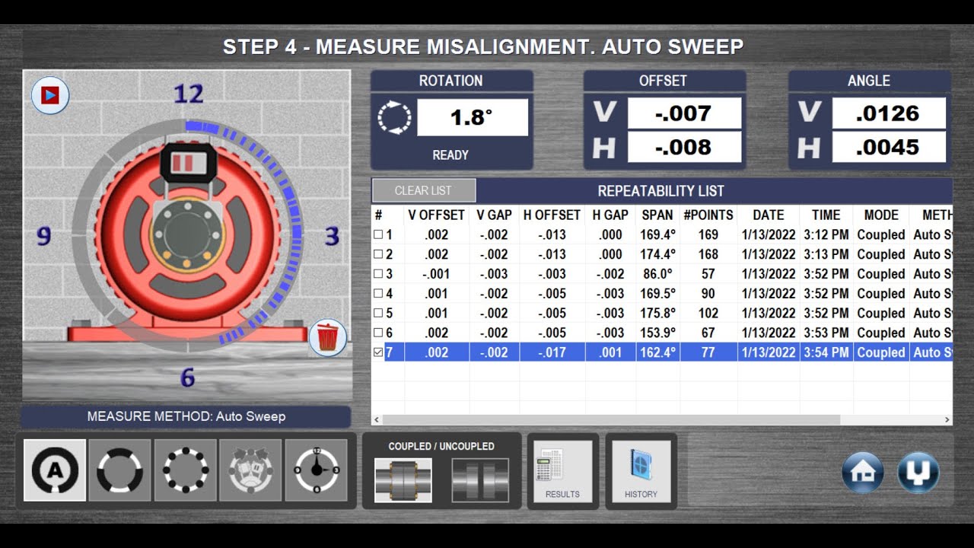Click the #POINTS column header
974x548 pixels.
pos(708,215)
